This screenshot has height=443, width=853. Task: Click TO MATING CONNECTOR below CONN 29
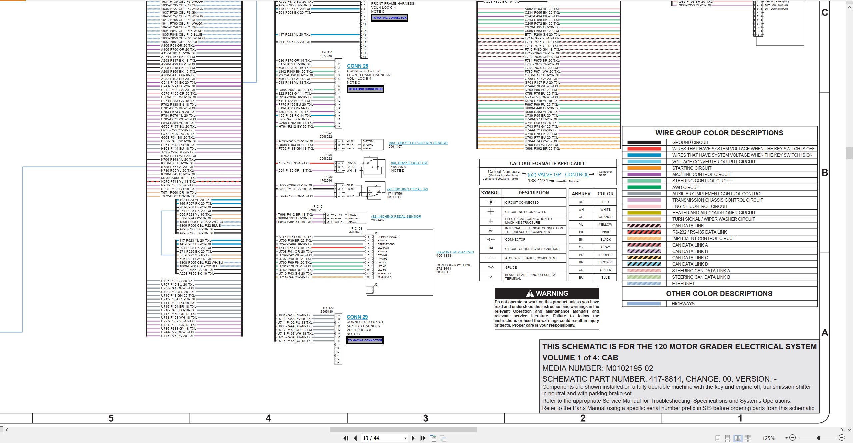[x=365, y=340]
